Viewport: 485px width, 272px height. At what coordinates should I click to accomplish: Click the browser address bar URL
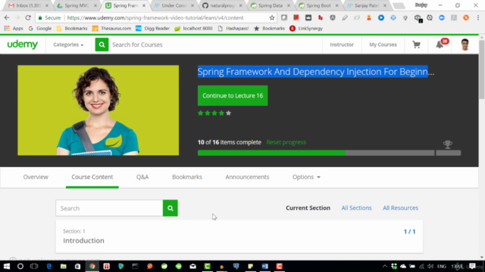click(155, 18)
